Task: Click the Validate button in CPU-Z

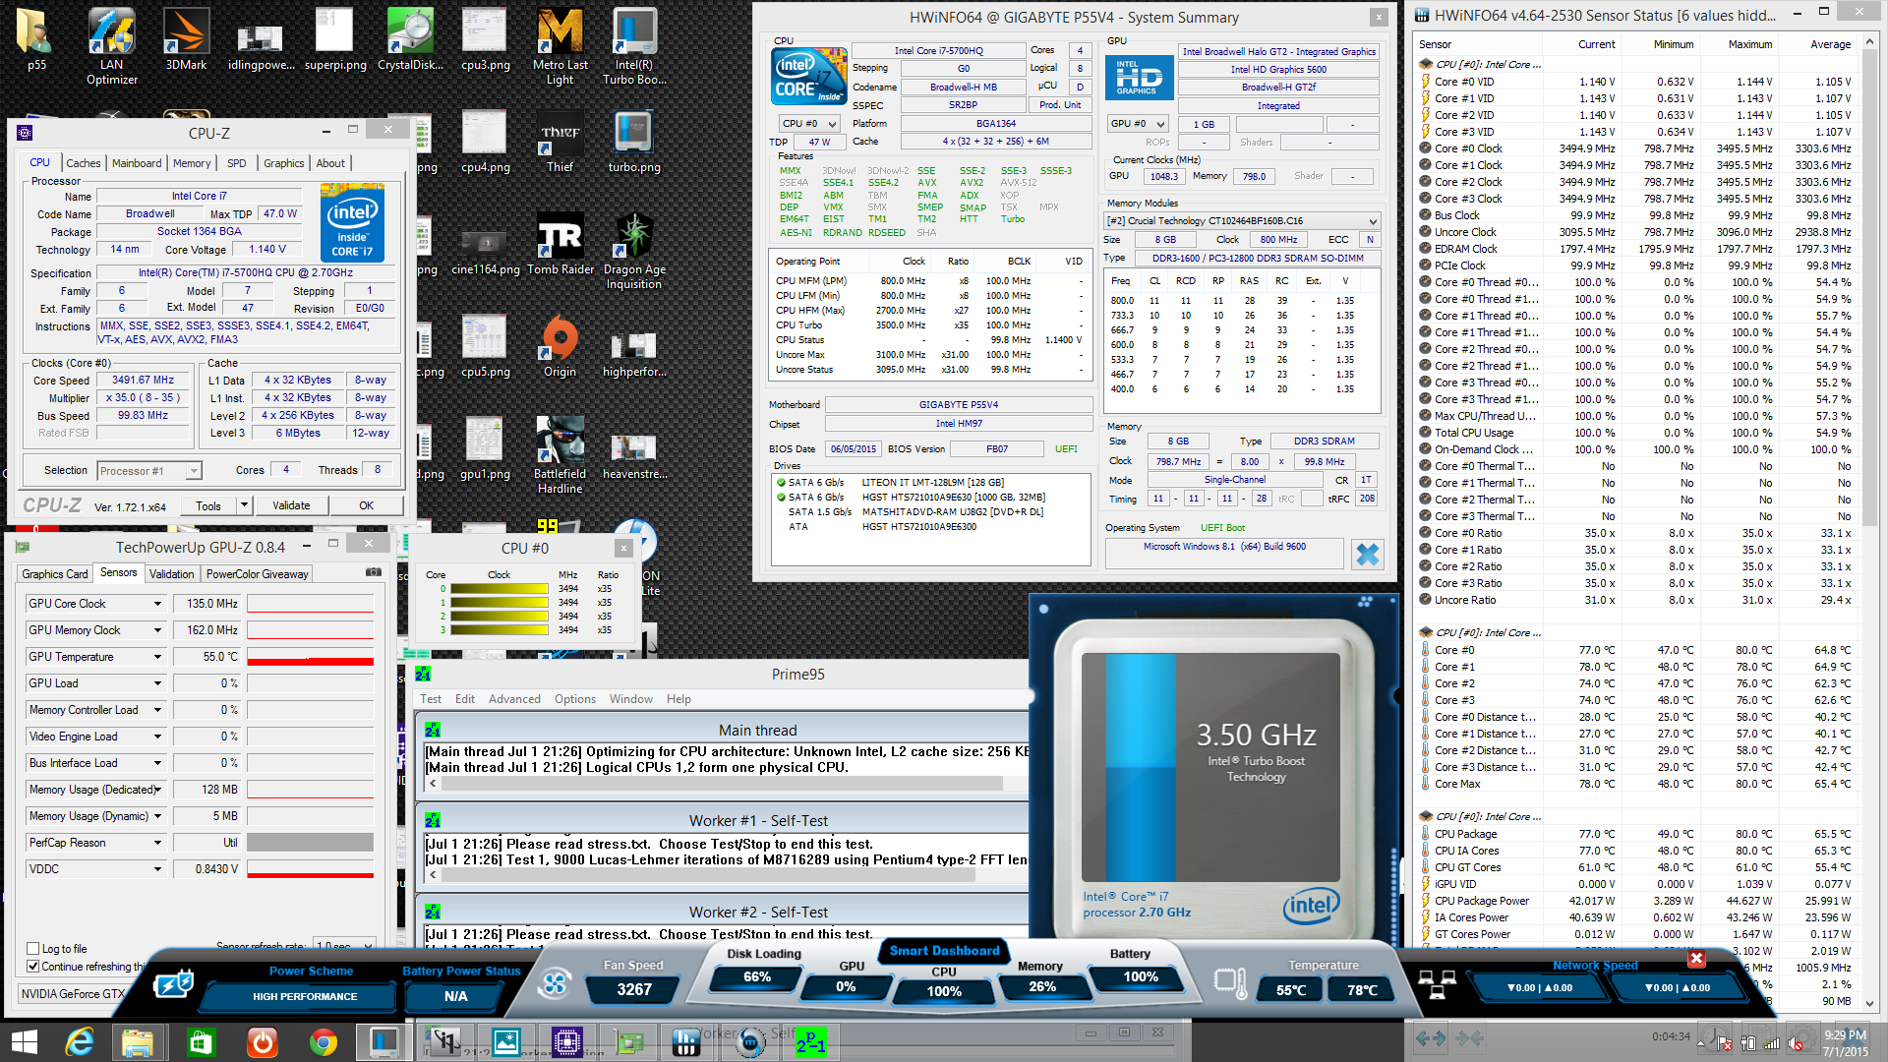Action: [291, 505]
